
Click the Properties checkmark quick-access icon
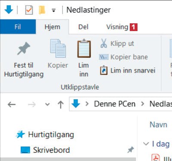coord(29,10)
